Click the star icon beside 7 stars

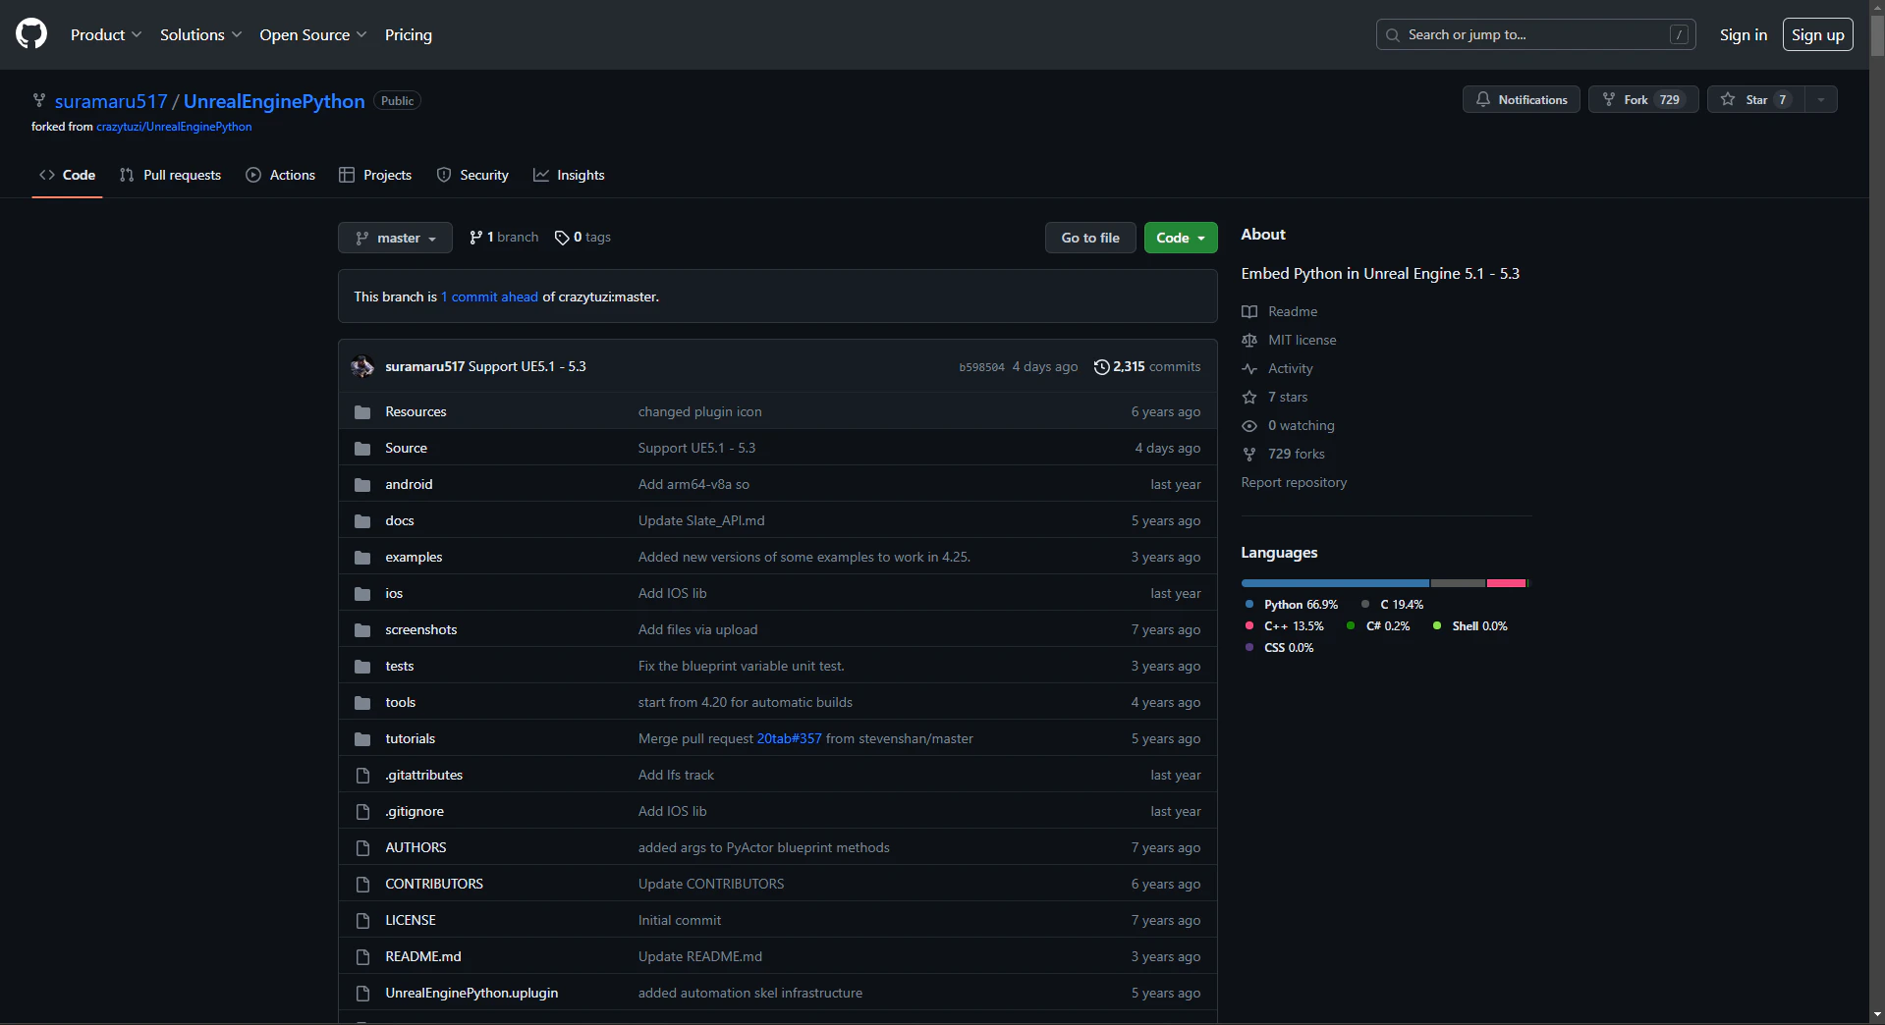pos(1249,397)
